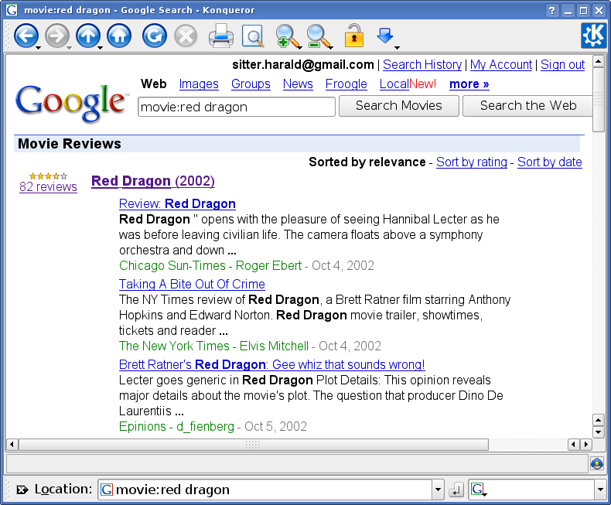The image size is (611, 505).
Task: Click the status bar globe icon
Action: pyautogui.click(x=597, y=464)
